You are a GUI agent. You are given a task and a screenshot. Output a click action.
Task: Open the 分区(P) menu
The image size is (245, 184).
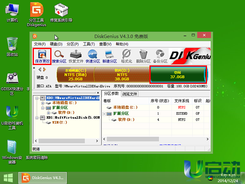pos(73,44)
